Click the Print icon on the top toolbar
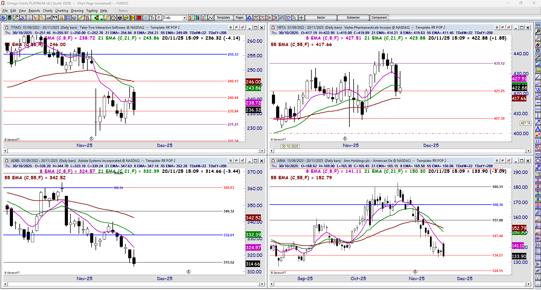541x290 pixels. tap(29, 17)
